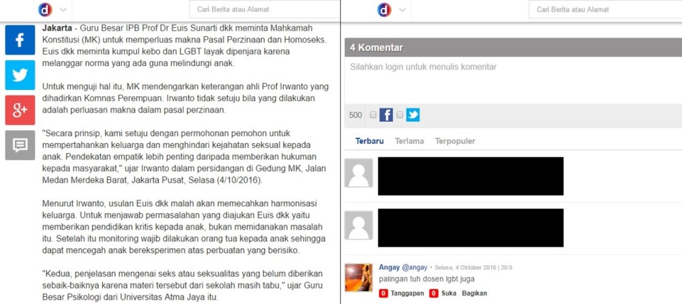Click the '500' character counter
682x304 pixels.
coord(355,115)
